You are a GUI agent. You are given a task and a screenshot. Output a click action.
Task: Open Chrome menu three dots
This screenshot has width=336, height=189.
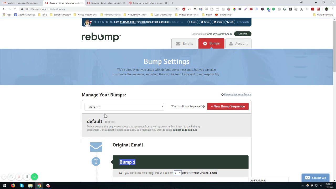point(332,9)
